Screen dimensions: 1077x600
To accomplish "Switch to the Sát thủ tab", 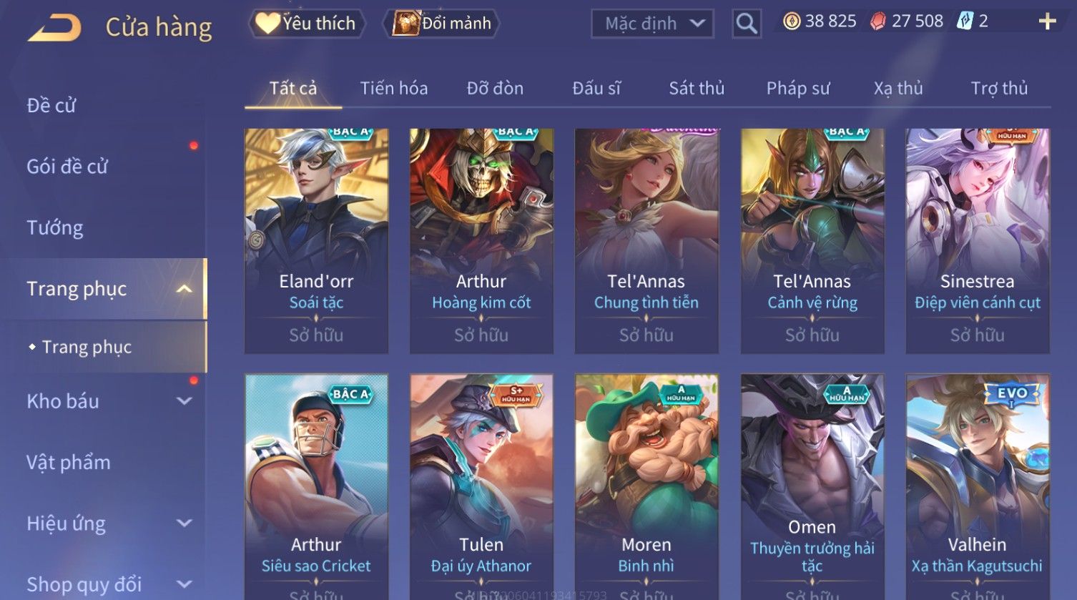I will pyautogui.click(x=697, y=88).
